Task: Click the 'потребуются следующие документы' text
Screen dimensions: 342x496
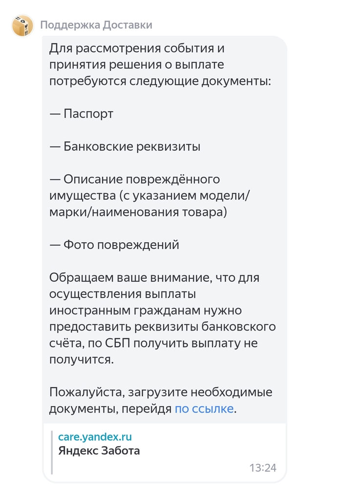Action: (x=160, y=81)
